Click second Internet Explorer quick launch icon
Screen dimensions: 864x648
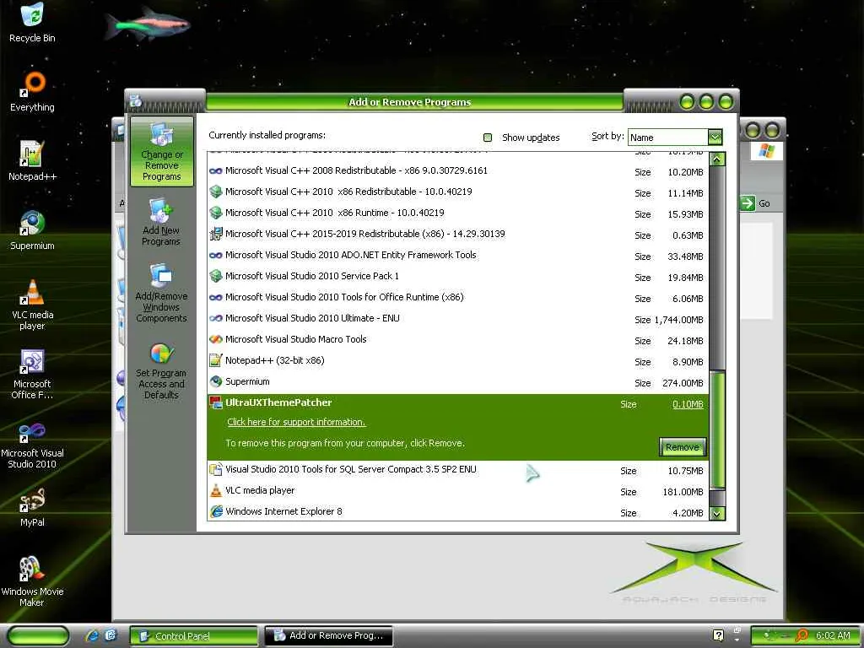111,635
